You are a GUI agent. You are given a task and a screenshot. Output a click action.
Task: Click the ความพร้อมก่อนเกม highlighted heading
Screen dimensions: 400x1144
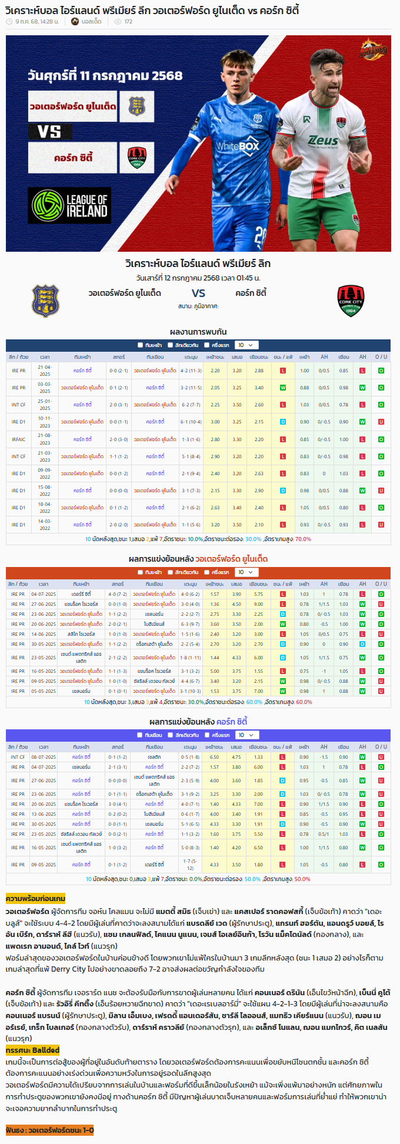click(35, 899)
